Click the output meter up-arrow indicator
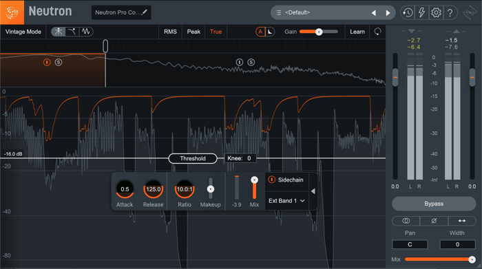Viewport: 482px width, 269px height. click(457, 31)
